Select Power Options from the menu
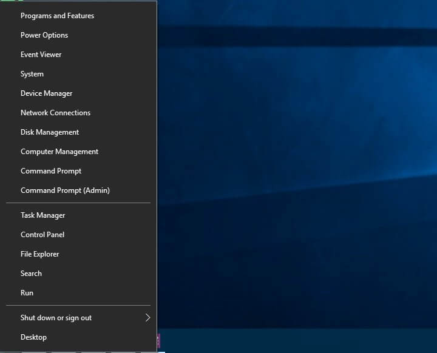 pyautogui.click(x=44, y=35)
